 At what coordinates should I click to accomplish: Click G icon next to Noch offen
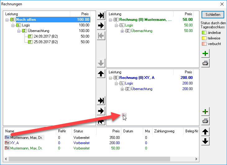point(13,19)
